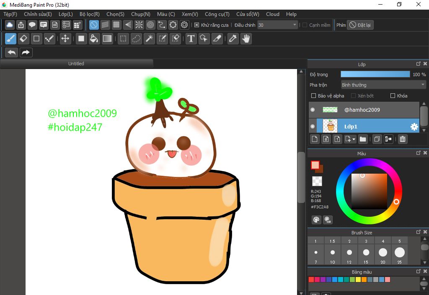Choose the Gradient tool

pos(107,38)
